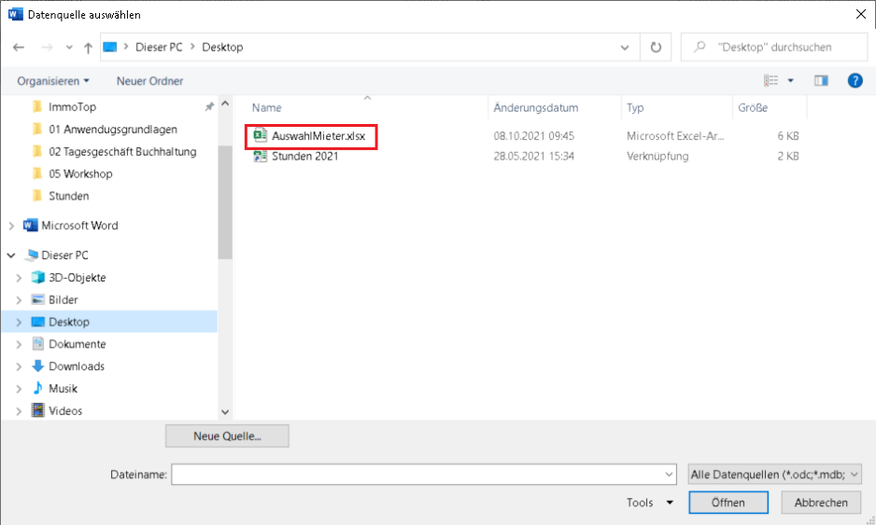Open the Tools dropdown arrow

pos(670,503)
